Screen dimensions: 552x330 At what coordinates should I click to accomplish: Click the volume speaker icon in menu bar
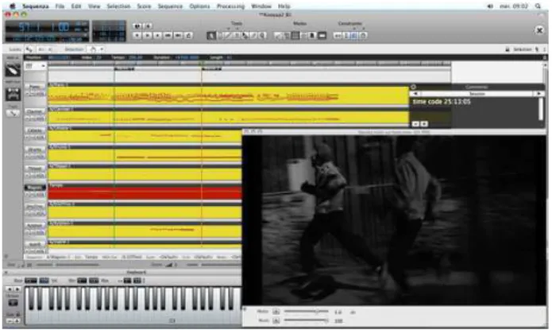(490, 6)
